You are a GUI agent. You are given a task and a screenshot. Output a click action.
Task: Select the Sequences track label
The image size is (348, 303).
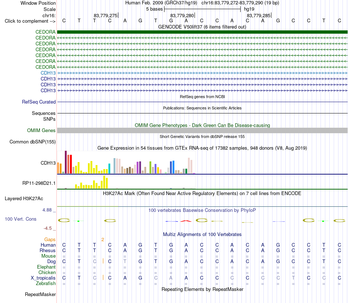pyautogui.click(x=44, y=113)
